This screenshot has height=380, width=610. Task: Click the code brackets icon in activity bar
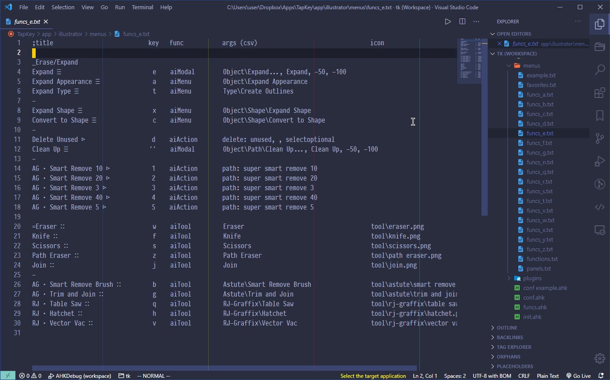point(599,207)
